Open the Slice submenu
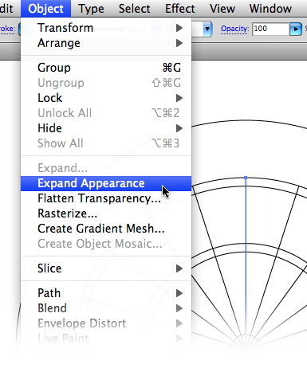307x372 pixels. point(106,268)
